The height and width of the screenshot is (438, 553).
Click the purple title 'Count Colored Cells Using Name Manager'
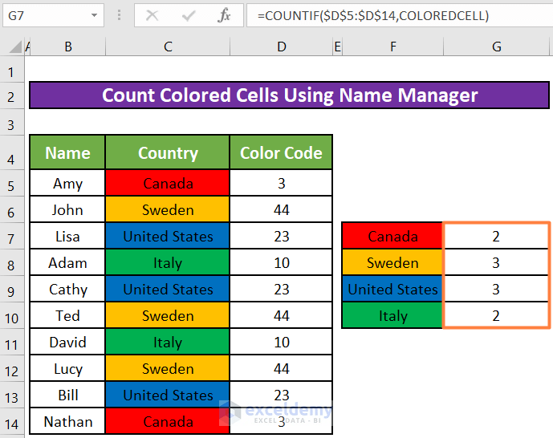point(289,95)
